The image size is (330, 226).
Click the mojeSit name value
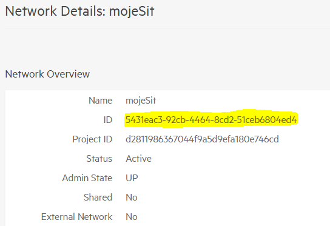(141, 101)
